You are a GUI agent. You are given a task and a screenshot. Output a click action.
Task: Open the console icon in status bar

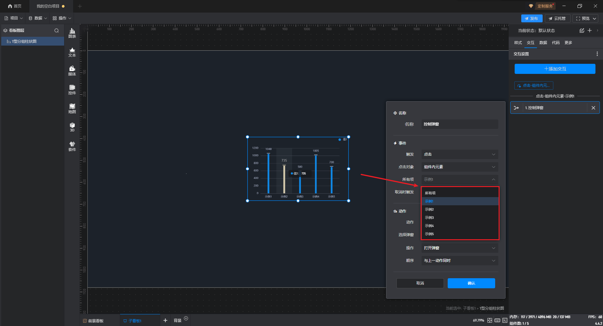[x=505, y=320]
